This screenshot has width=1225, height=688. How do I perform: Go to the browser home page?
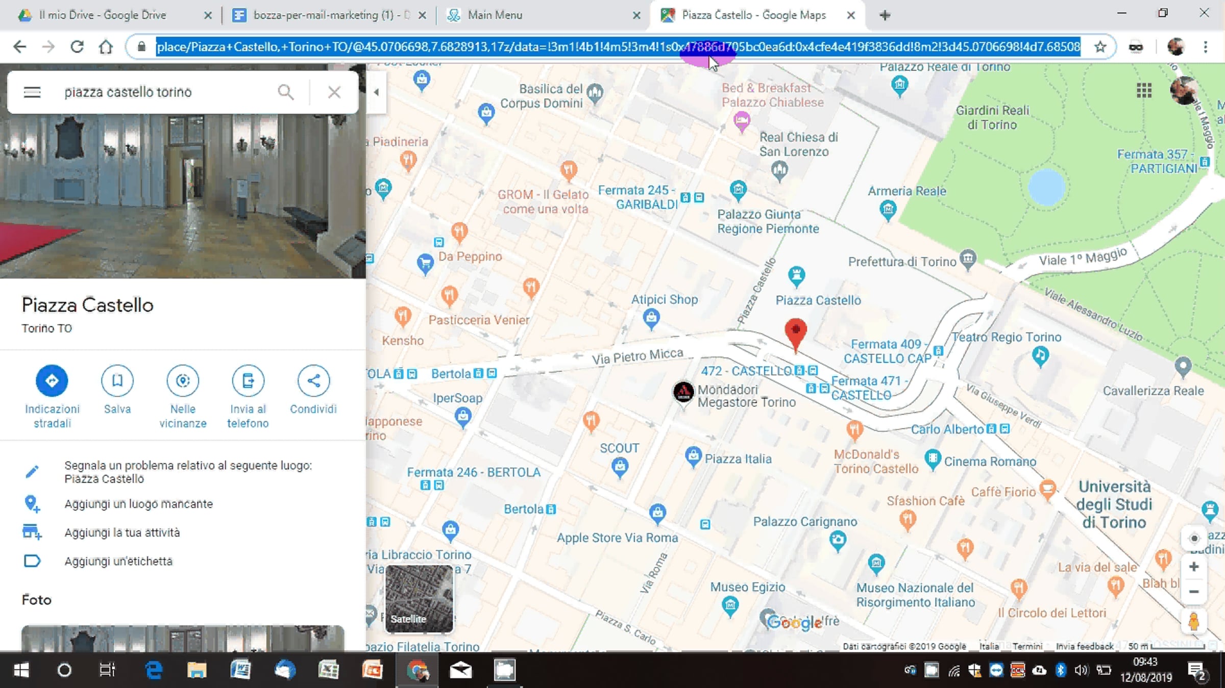pyautogui.click(x=106, y=47)
